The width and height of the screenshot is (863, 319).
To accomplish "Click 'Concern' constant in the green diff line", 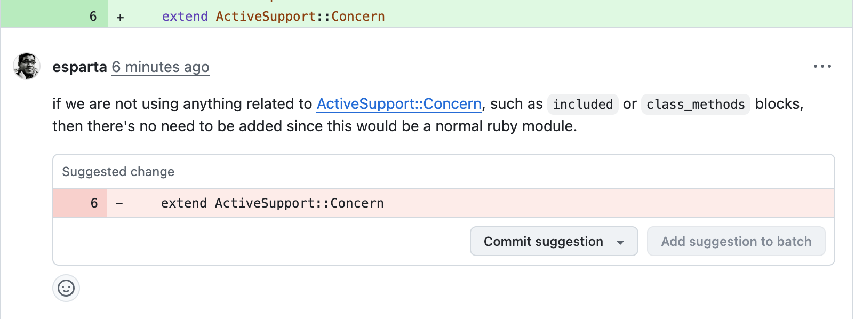I will coord(358,17).
